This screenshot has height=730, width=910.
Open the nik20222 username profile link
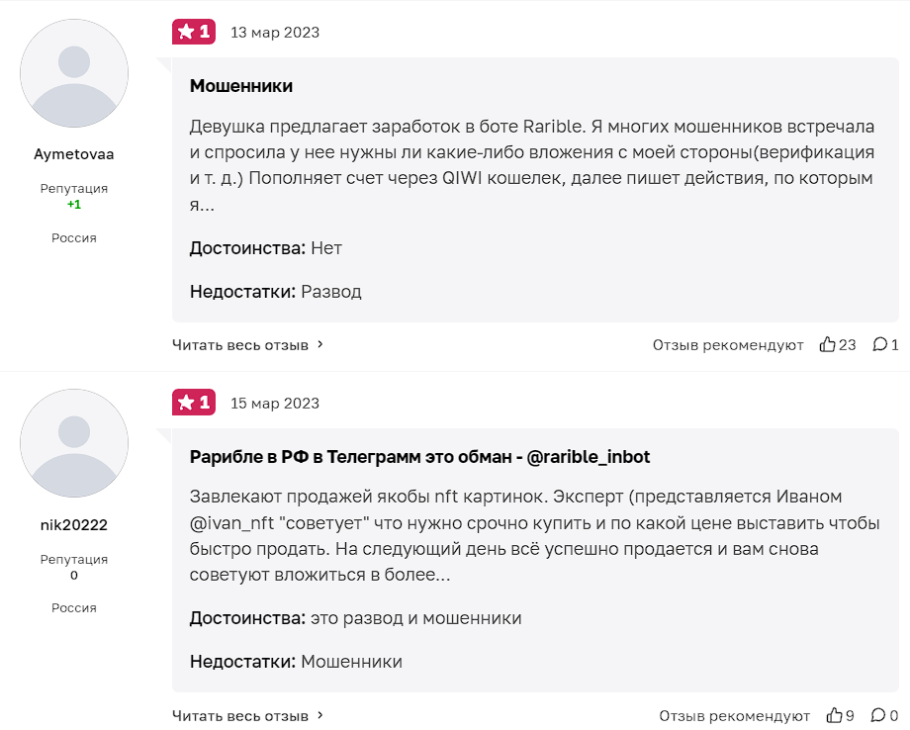[x=74, y=525]
